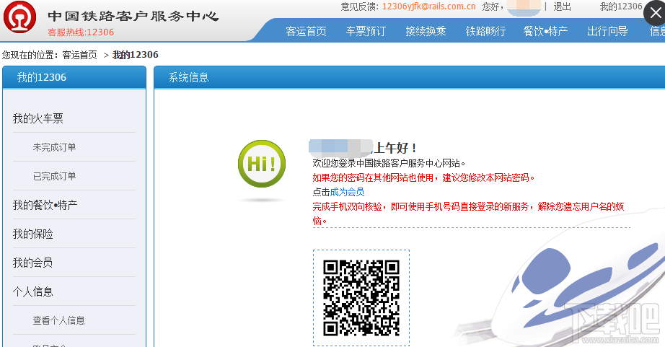The height and width of the screenshot is (347, 665).
Task: Select 我的火车票 in sidebar
Action: click(x=38, y=118)
